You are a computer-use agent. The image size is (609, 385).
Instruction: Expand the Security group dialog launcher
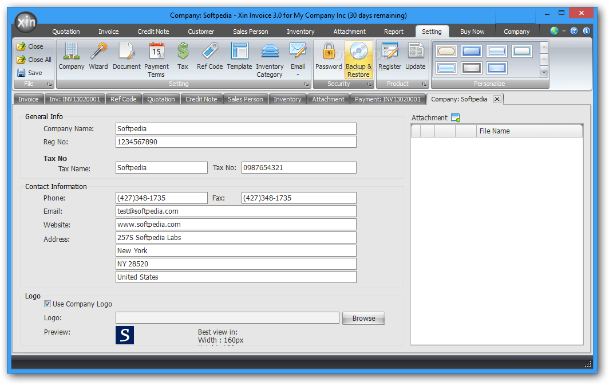[369, 84]
